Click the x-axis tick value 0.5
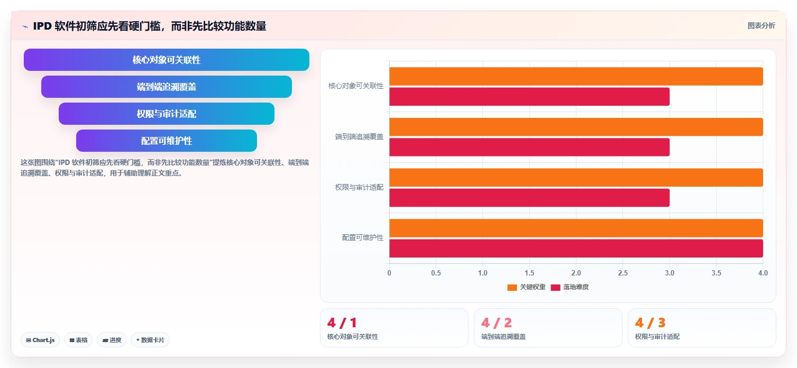 (436, 273)
